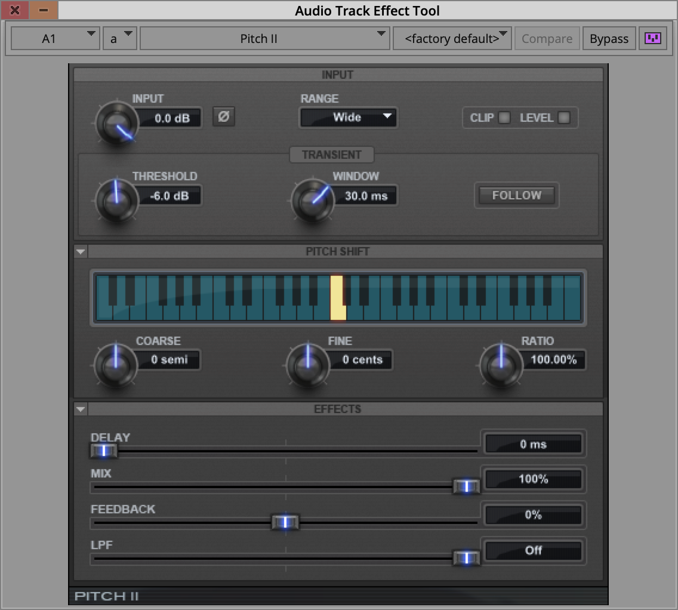The width and height of the screenshot is (678, 610).
Task: Click the purple plug-in view icon
Action: [x=652, y=38]
